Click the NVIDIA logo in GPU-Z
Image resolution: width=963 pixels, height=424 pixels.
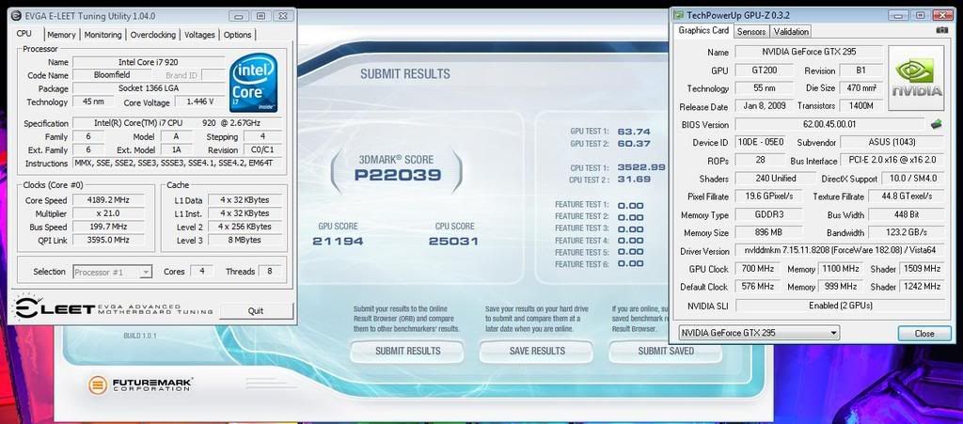pos(916,74)
